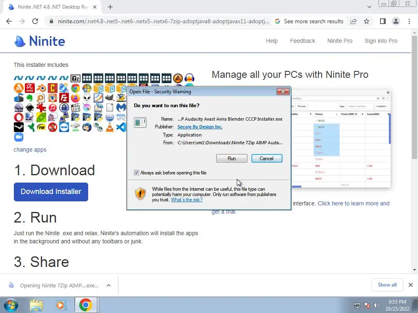Click the change apps link
Image resolution: width=418 pixels, height=313 pixels.
(30, 150)
